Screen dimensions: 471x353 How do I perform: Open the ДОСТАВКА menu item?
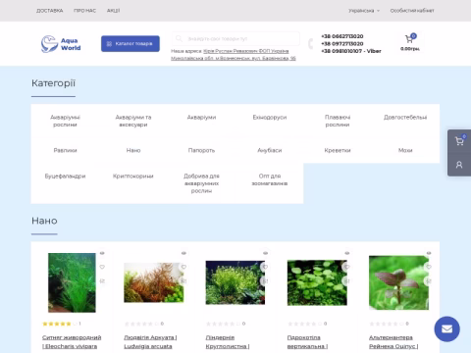[49, 11]
